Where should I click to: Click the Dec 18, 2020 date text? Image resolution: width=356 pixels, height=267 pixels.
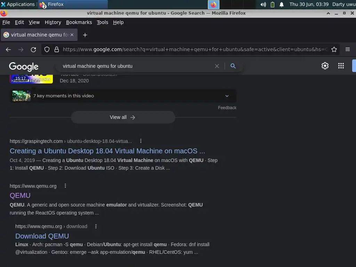pyautogui.click(x=74, y=81)
